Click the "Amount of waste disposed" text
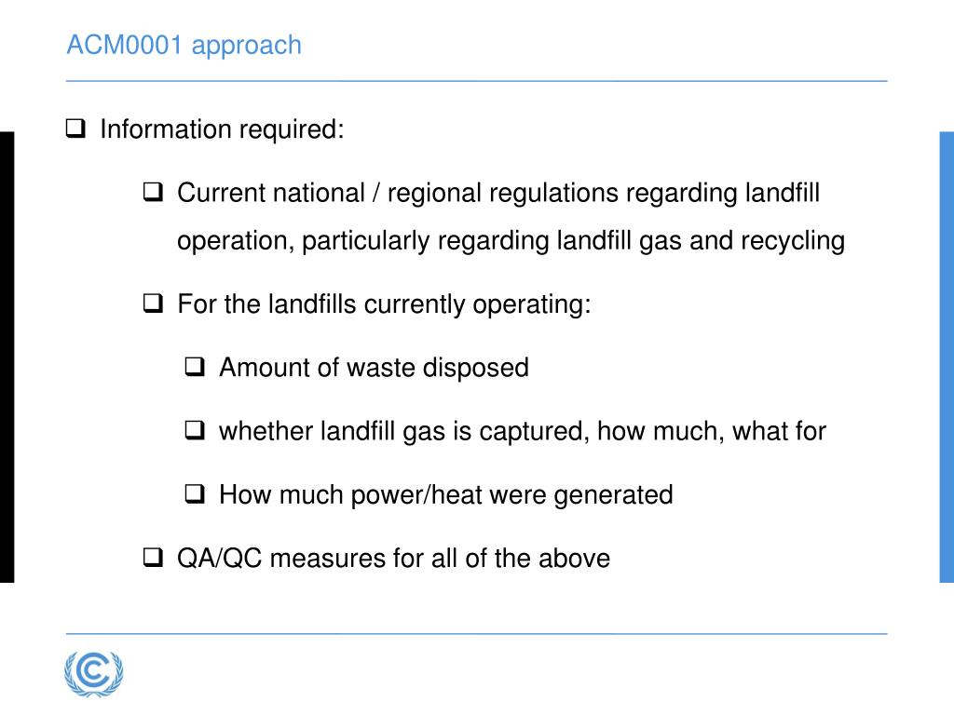 (x=374, y=367)
